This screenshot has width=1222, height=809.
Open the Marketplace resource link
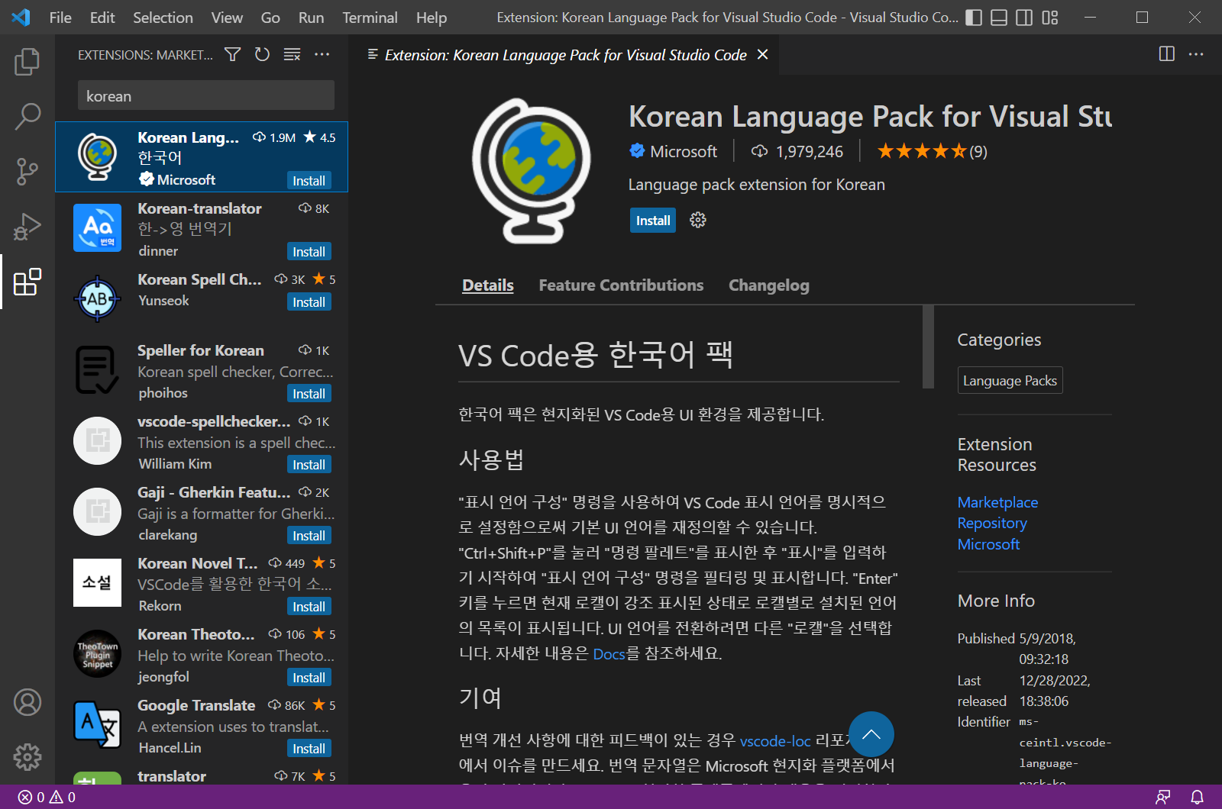(997, 502)
